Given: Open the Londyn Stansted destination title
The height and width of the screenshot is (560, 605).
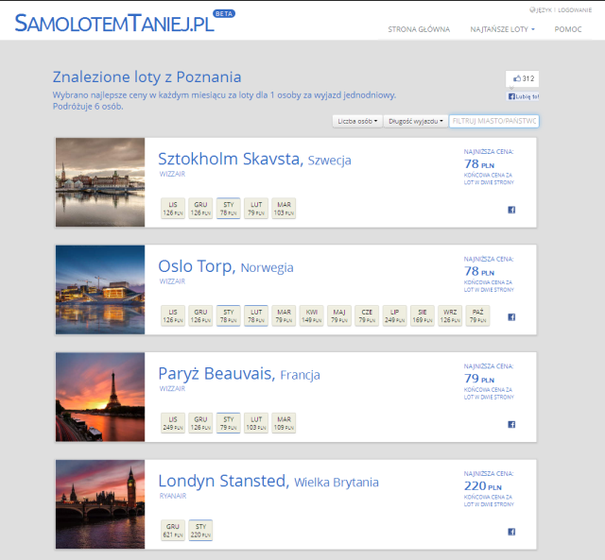Looking at the screenshot, I should coord(268,481).
